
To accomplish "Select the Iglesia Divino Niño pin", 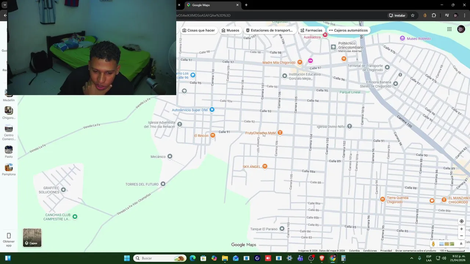I will point(350,126).
